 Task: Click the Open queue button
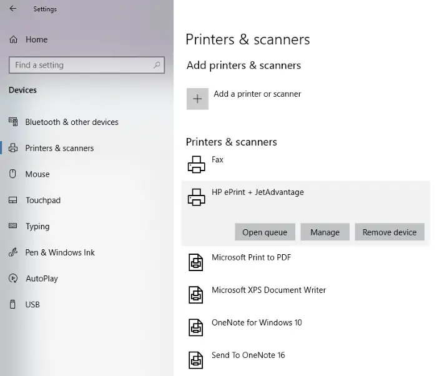(265, 232)
